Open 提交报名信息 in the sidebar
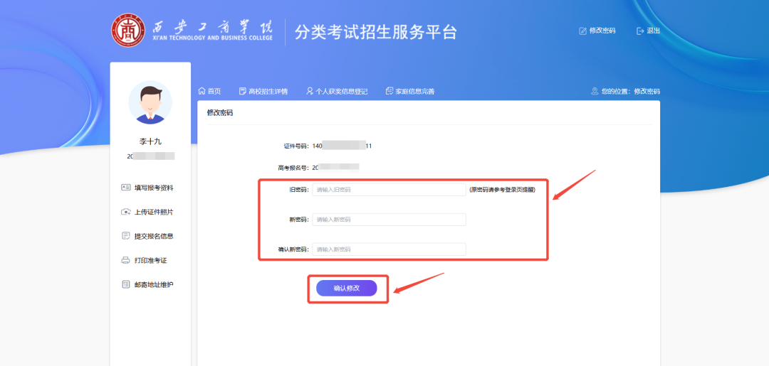Viewport: 769px width, 366px height. click(x=153, y=236)
